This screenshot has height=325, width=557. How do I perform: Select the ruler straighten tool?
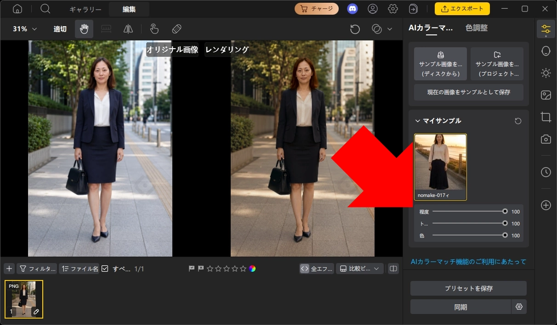(x=106, y=29)
